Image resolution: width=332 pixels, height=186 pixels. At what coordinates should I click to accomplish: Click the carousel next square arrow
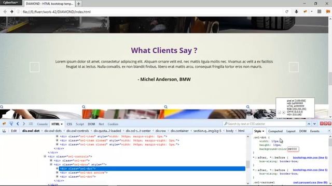[x=294, y=67]
